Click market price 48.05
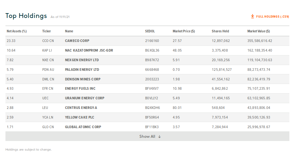This screenshot has width=299, height=165. (177, 51)
